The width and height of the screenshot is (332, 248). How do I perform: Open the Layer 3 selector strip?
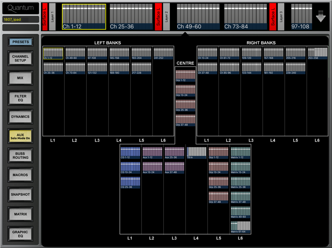coord(281,17)
